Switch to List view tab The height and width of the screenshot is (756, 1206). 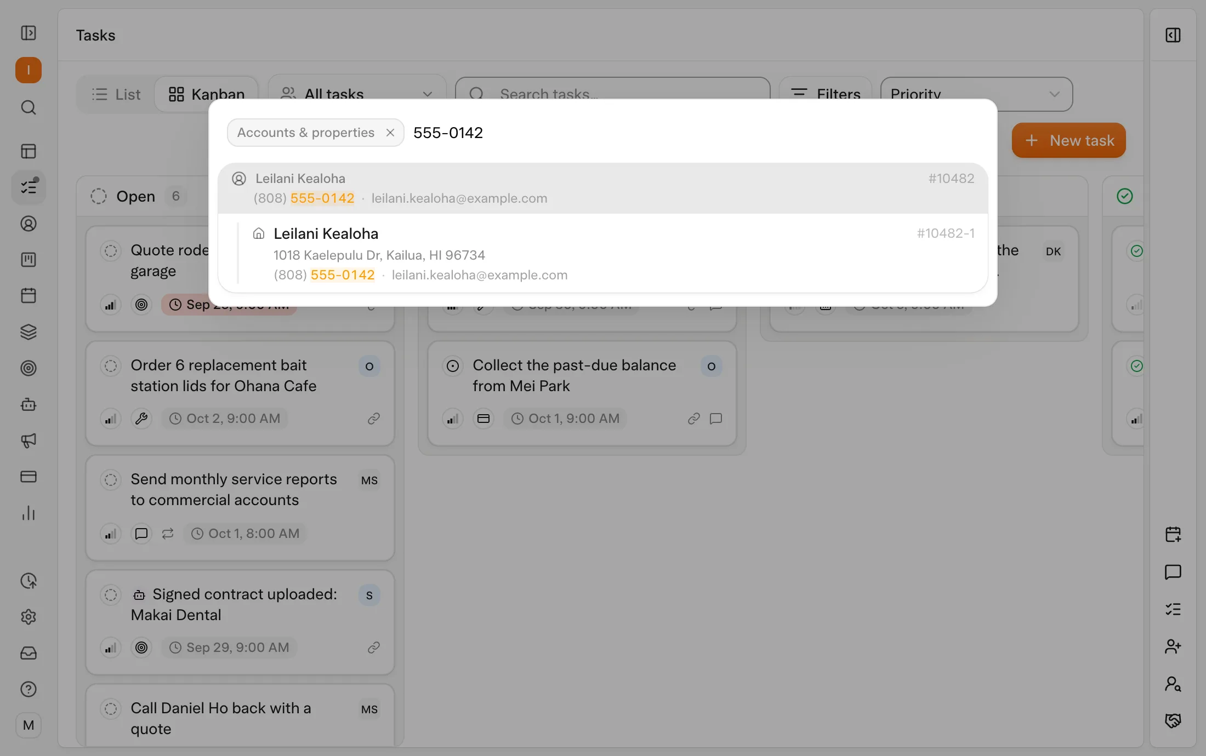(x=116, y=94)
